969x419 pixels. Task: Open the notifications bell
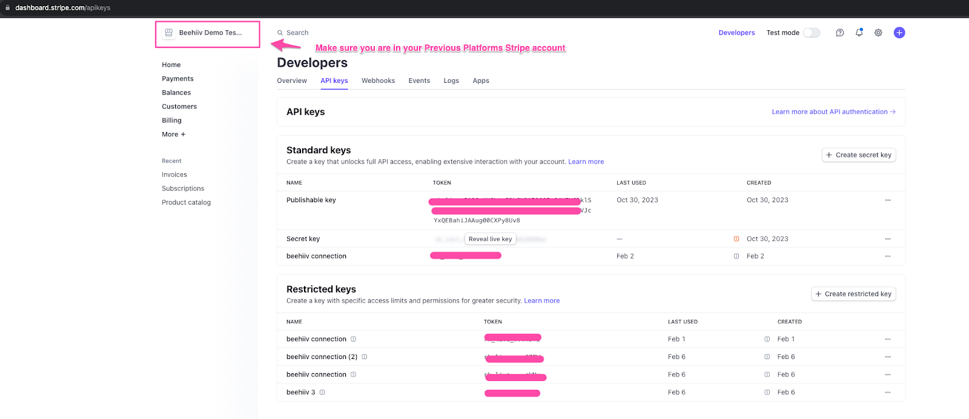(x=859, y=33)
